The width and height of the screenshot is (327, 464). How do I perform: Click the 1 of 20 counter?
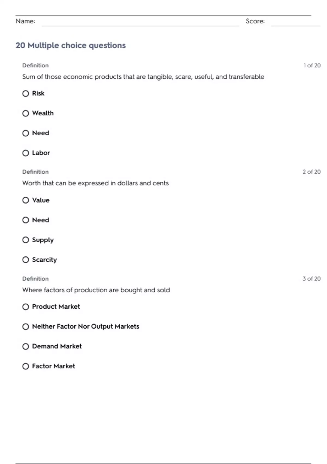312,66
